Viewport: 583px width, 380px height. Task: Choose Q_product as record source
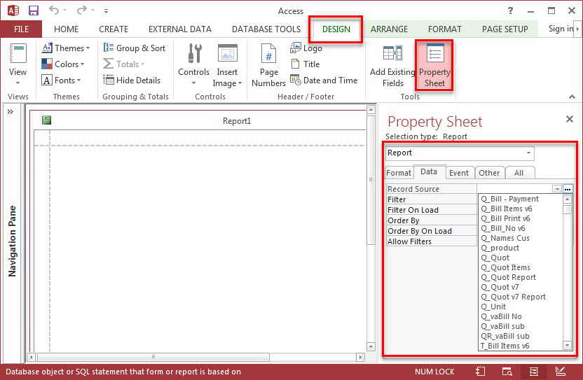(x=500, y=248)
